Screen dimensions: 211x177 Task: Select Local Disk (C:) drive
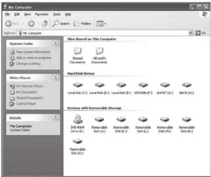(77, 88)
